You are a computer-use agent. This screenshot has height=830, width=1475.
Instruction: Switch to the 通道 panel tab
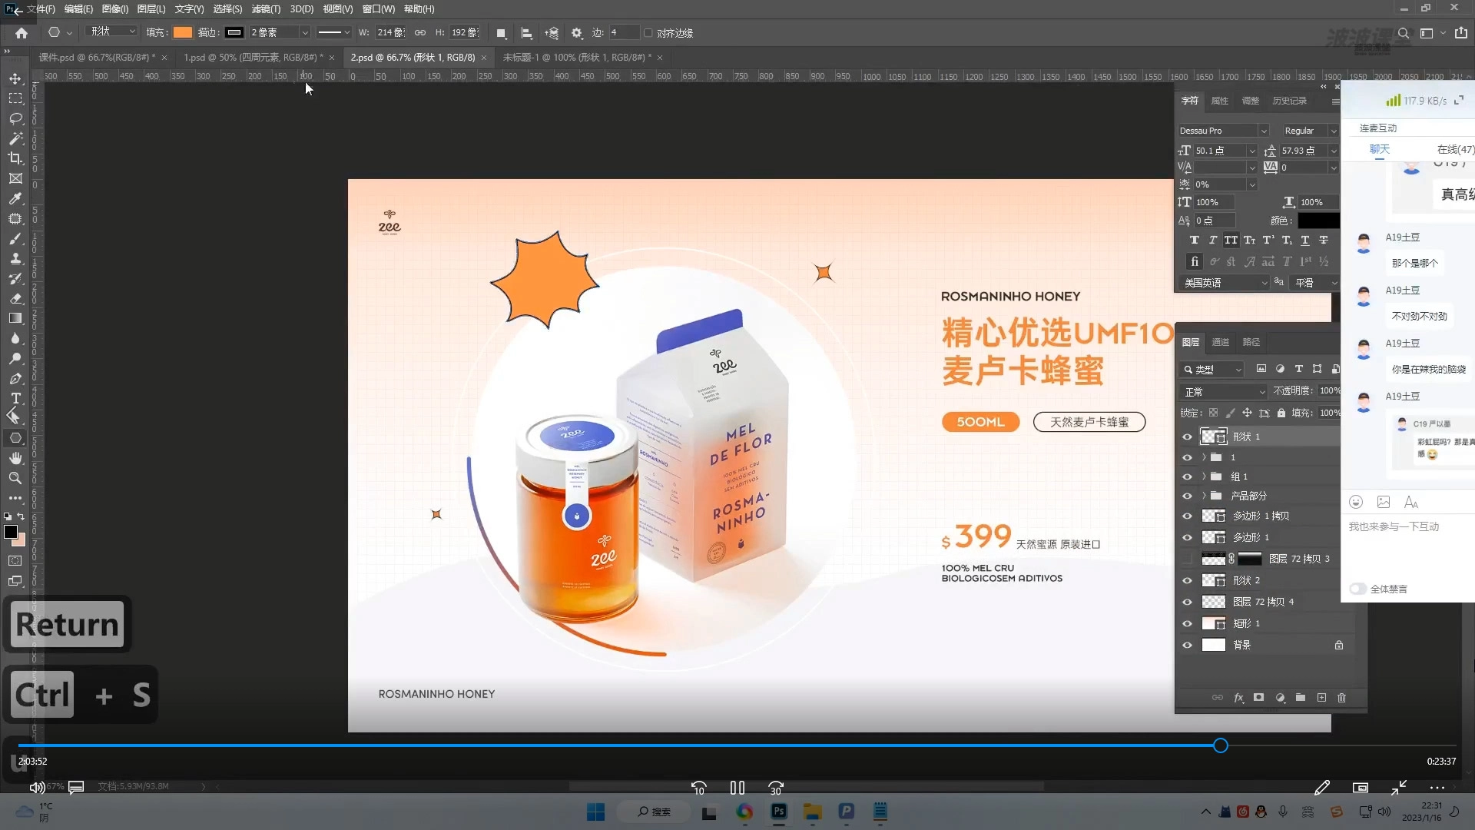pyautogui.click(x=1220, y=342)
